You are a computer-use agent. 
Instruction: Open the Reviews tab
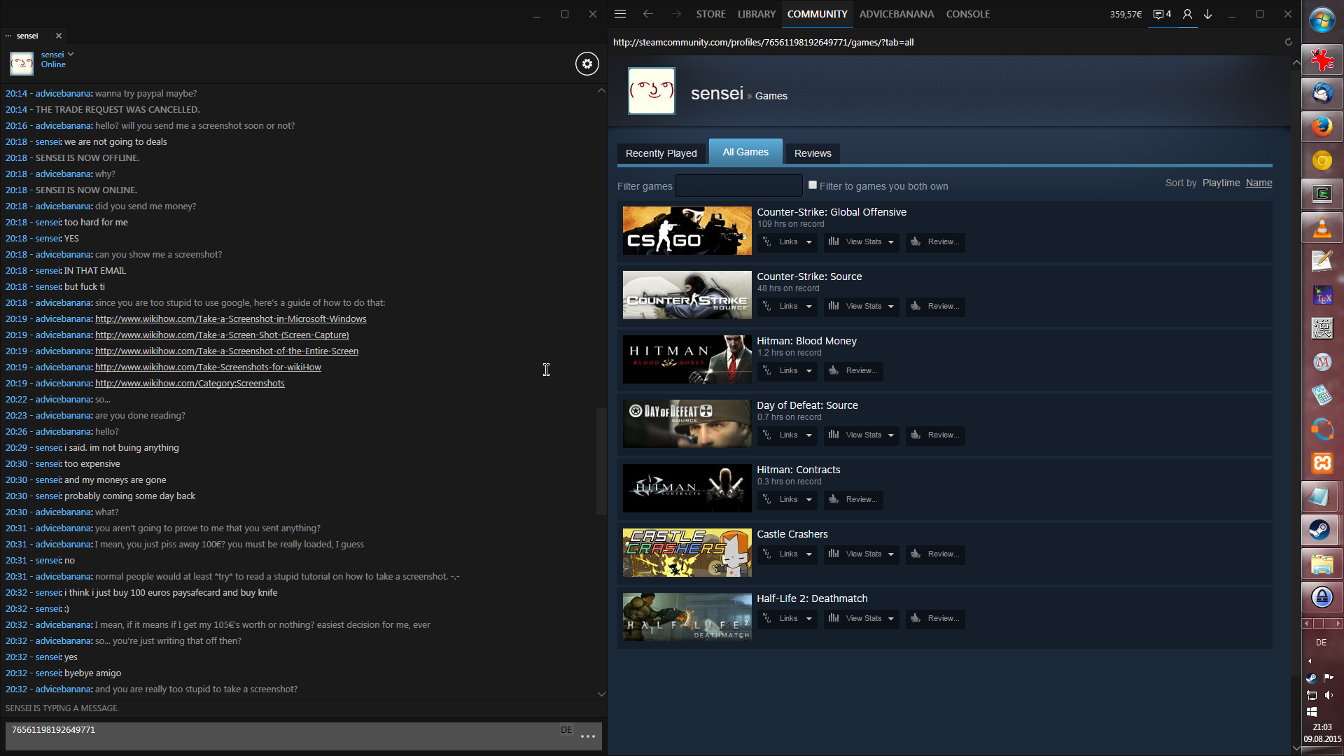pos(812,153)
